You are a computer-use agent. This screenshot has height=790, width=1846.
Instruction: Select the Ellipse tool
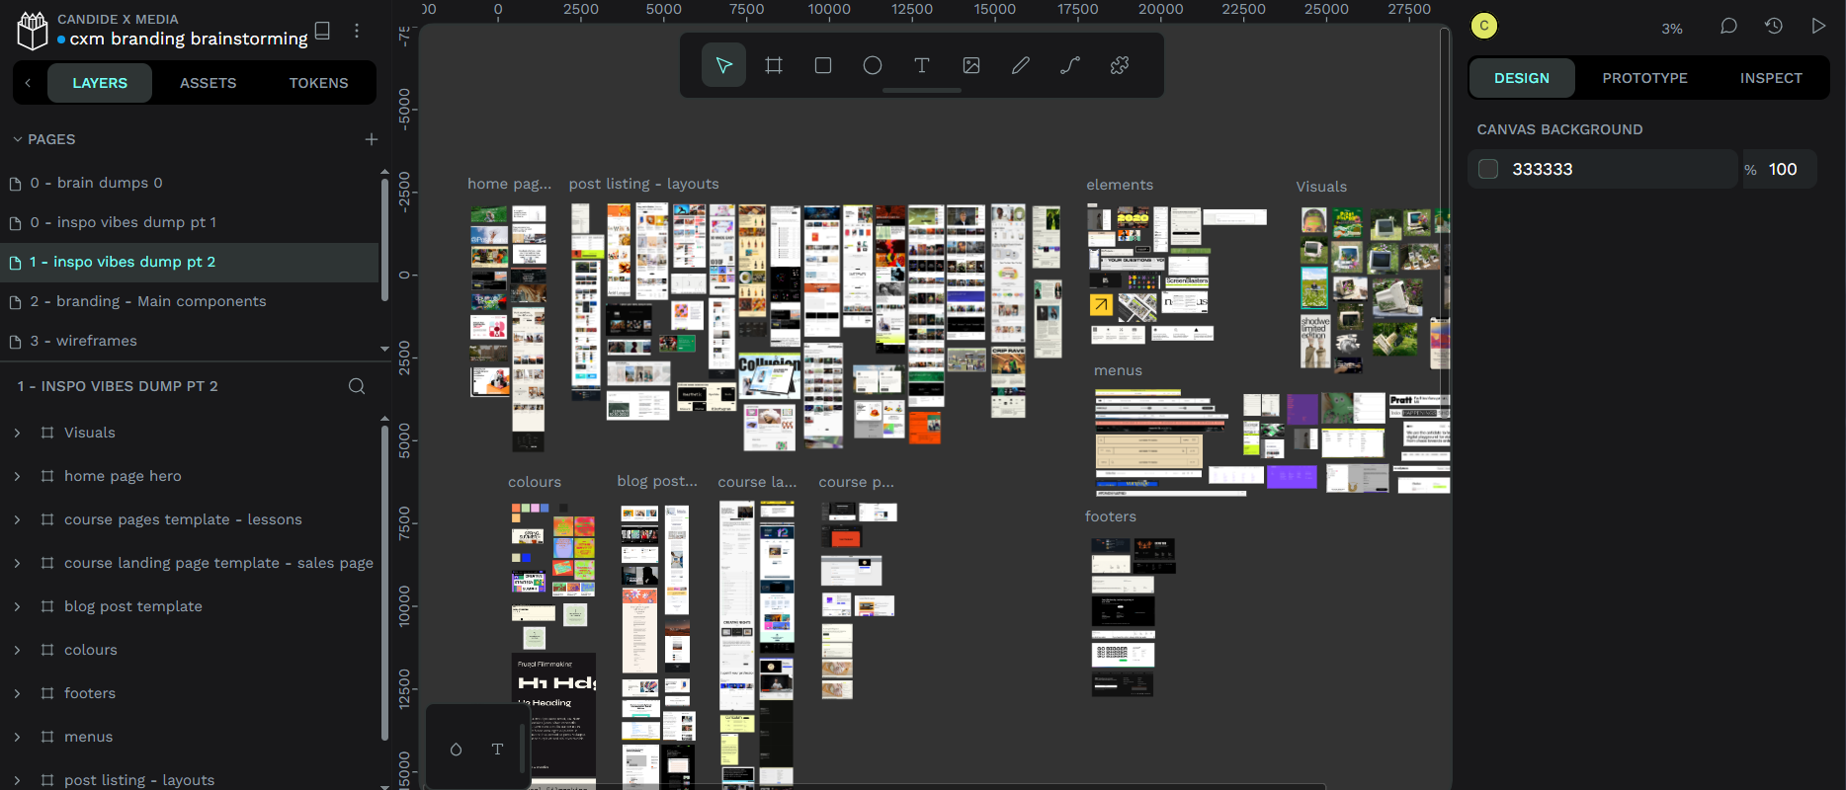point(873,65)
